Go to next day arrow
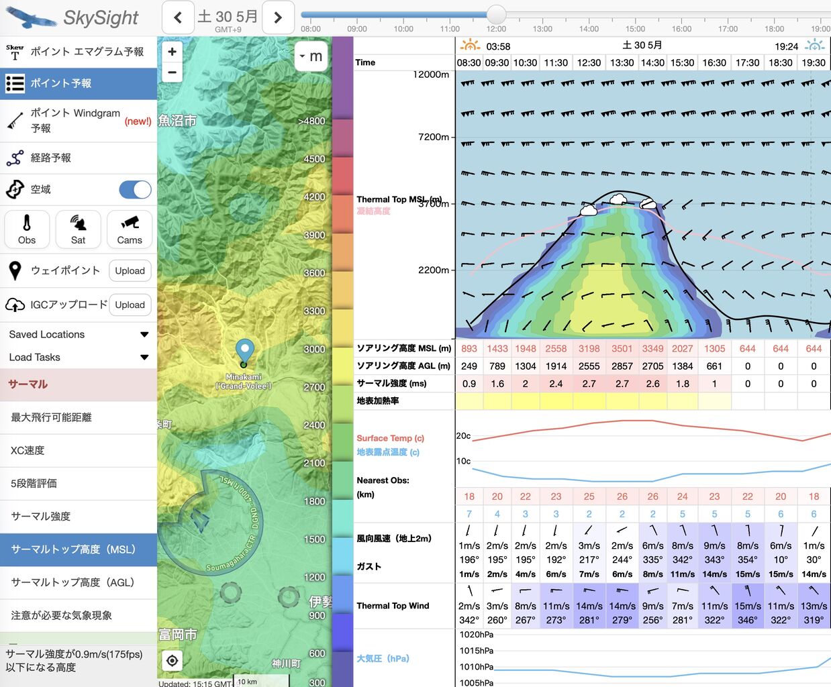Screen dimensions: 831x687 tap(278, 17)
